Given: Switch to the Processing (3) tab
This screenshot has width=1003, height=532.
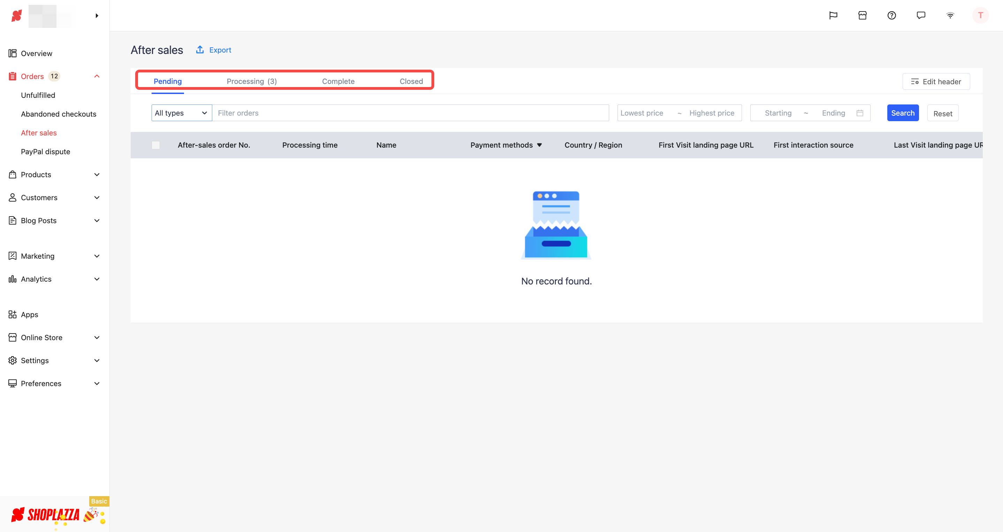Looking at the screenshot, I should coord(252,81).
